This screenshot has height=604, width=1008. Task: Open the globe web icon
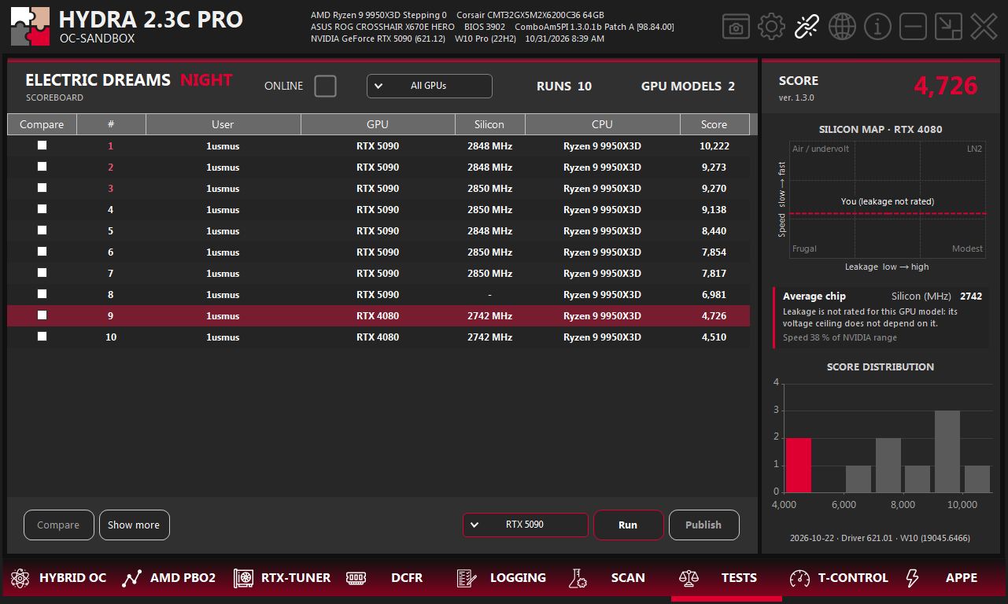pyautogui.click(x=842, y=27)
